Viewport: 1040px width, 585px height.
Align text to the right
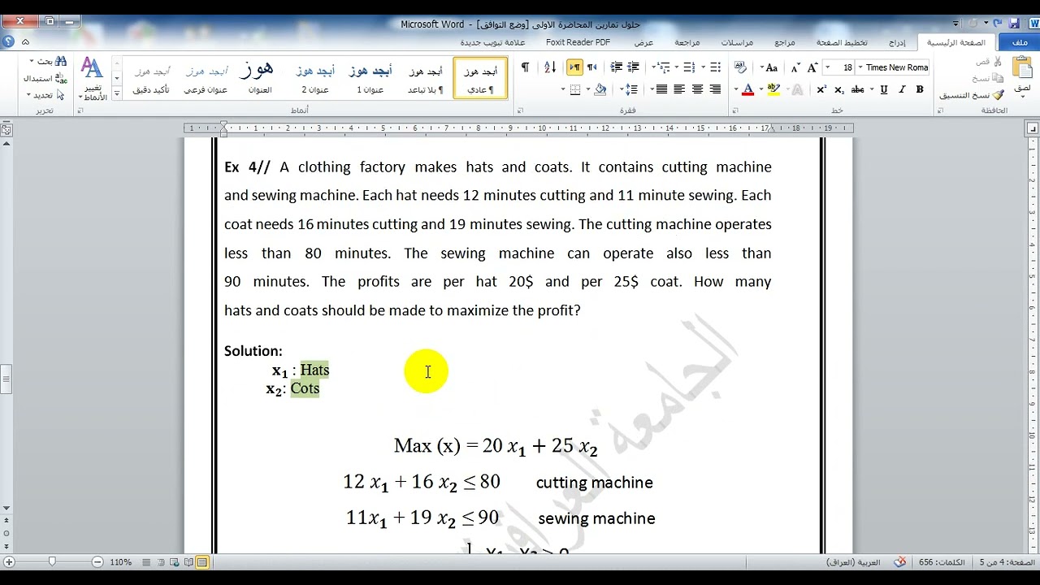pos(715,89)
